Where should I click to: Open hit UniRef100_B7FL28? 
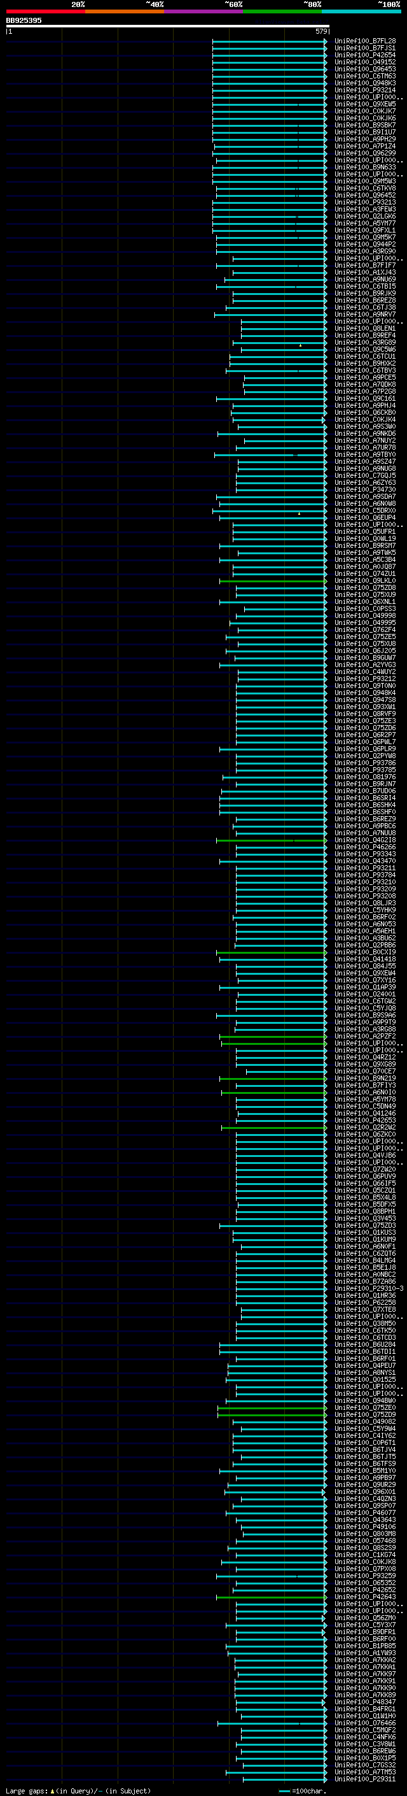click(x=364, y=41)
